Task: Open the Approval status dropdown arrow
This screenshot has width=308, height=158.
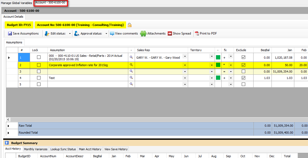Action: 106,34
